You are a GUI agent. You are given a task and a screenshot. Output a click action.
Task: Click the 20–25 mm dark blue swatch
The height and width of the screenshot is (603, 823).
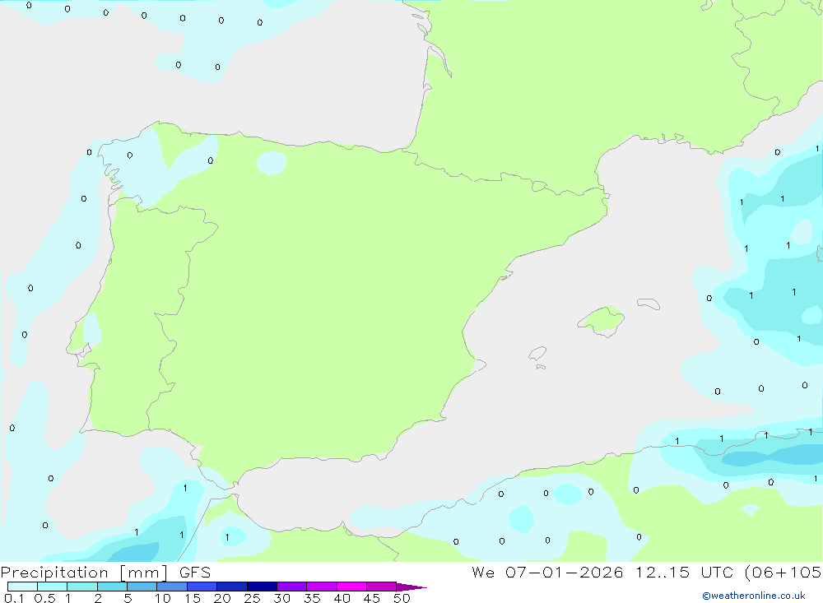tap(232, 587)
